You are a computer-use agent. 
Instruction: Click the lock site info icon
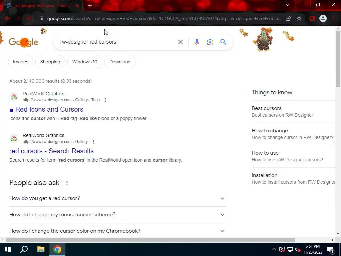tap(42, 19)
